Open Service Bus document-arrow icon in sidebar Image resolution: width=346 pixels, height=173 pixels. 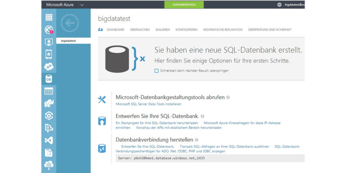coord(49,128)
